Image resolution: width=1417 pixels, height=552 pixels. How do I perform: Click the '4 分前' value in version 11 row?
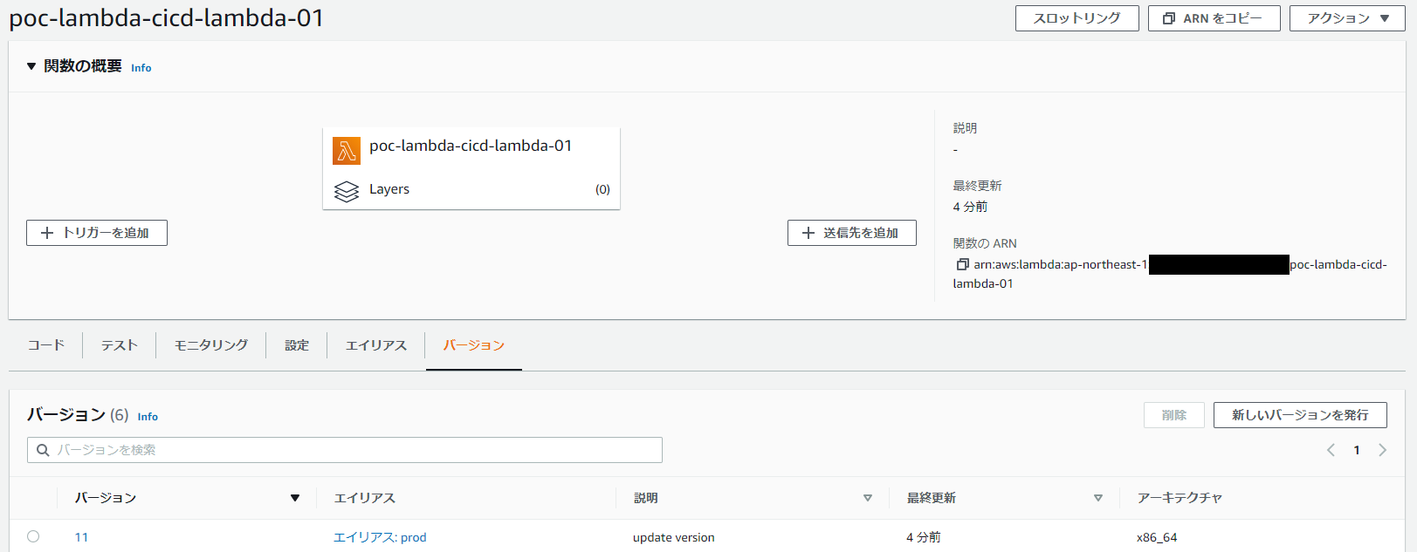[x=924, y=537]
